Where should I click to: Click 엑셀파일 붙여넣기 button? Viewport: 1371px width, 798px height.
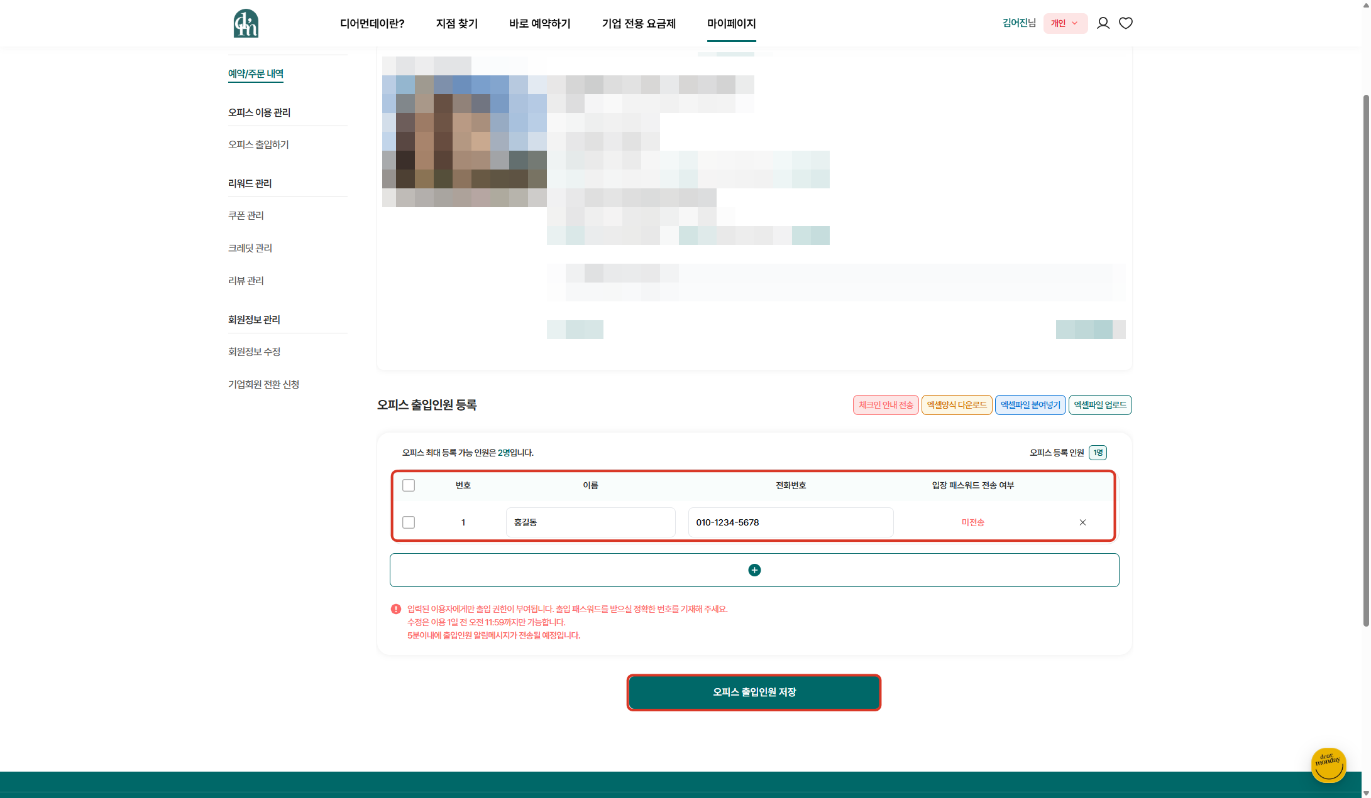point(1030,405)
